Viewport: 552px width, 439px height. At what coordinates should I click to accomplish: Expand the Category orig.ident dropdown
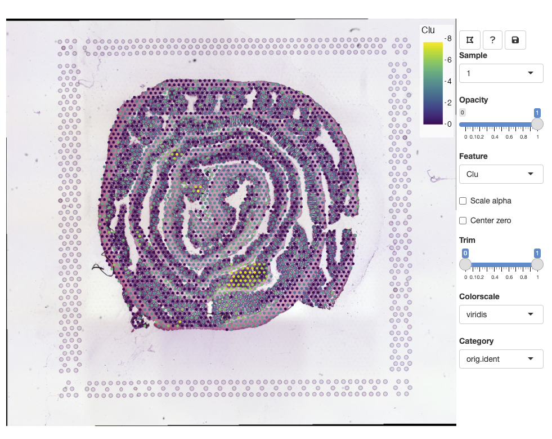pyautogui.click(x=501, y=359)
